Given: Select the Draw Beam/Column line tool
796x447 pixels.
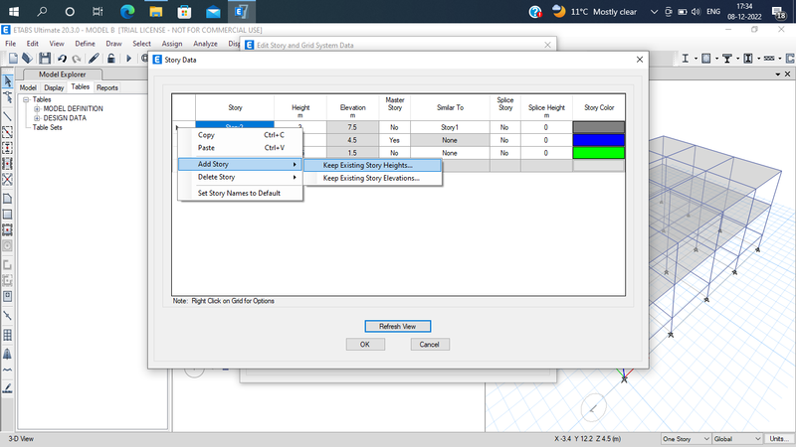Looking at the screenshot, I should (x=8, y=116).
